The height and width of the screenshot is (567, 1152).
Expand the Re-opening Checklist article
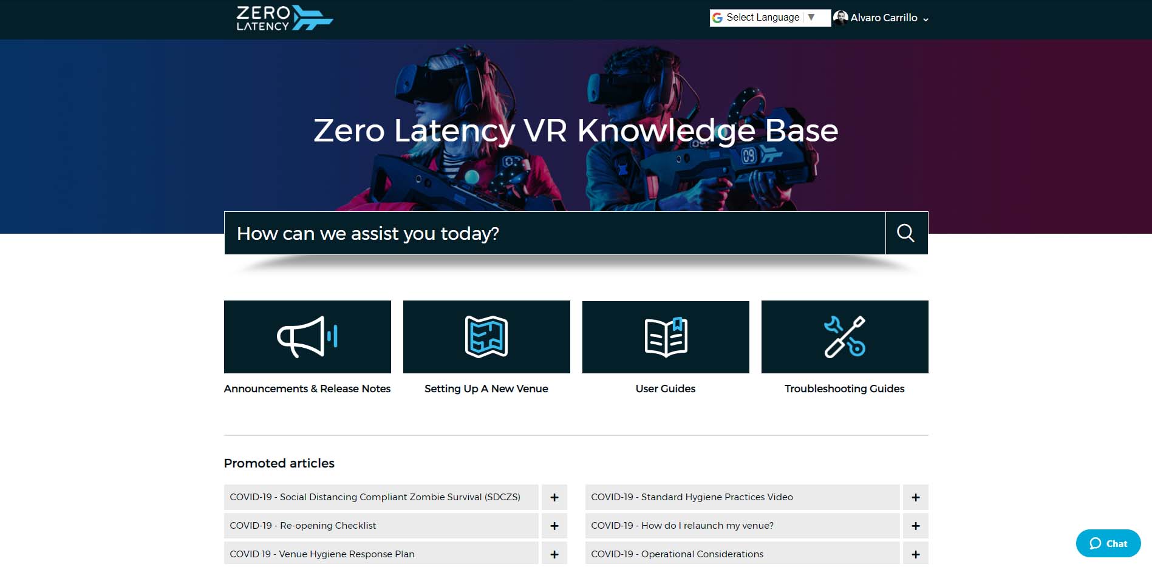554,526
